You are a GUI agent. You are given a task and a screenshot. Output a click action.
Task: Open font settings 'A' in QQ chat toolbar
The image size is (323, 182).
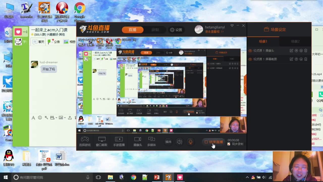[33, 118]
